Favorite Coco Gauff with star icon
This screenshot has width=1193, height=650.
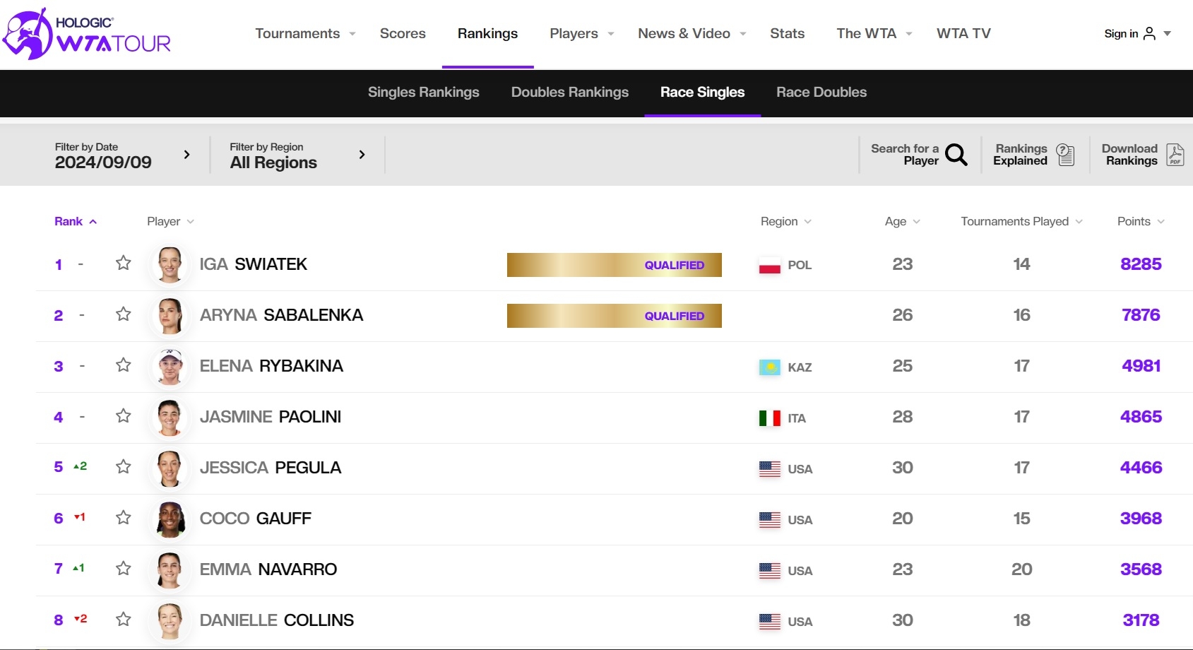(x=124, y=517)
